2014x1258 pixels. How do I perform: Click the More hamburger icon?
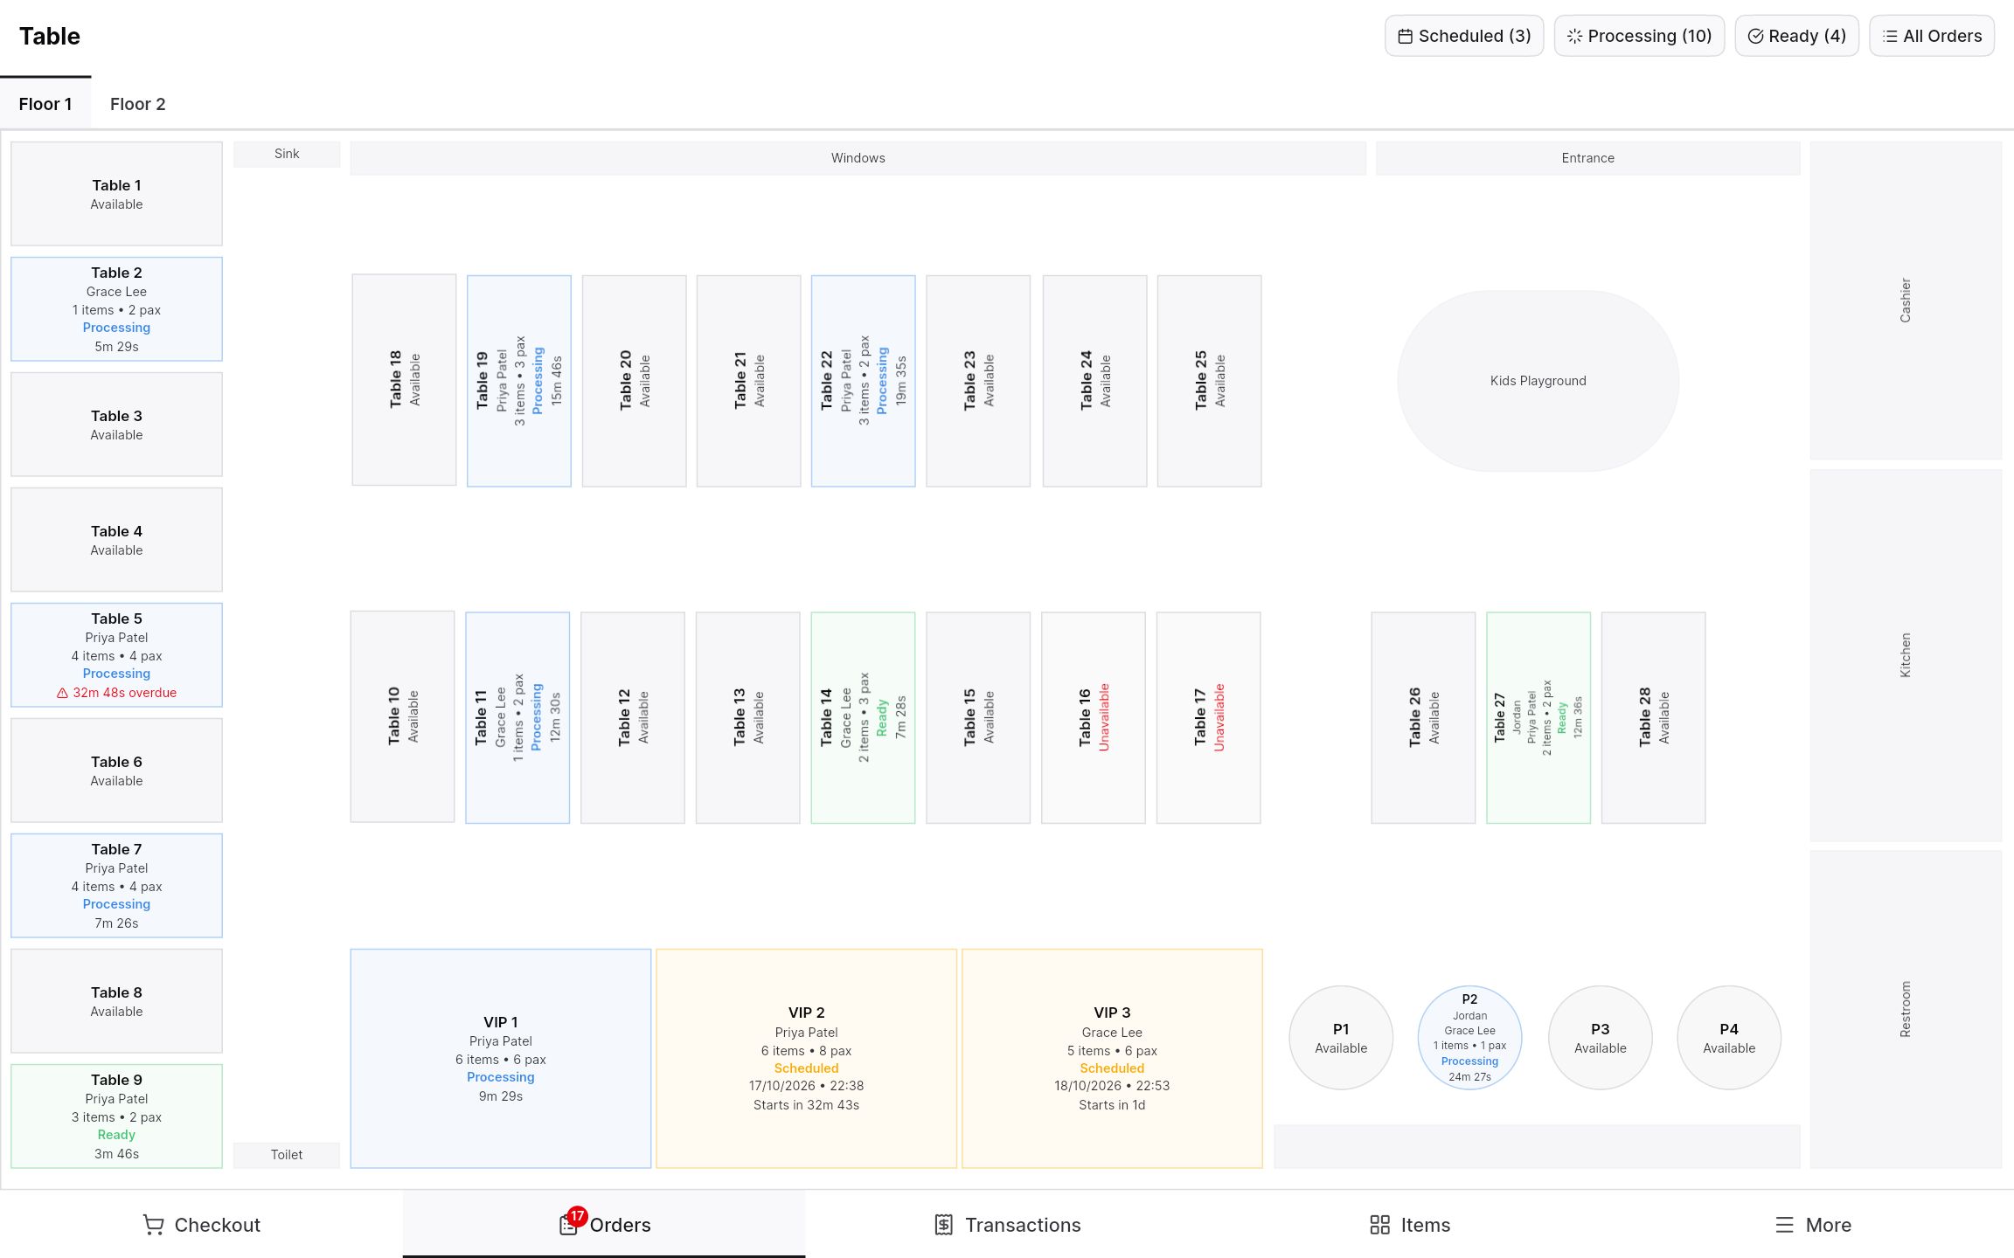pos(1784,1225)
